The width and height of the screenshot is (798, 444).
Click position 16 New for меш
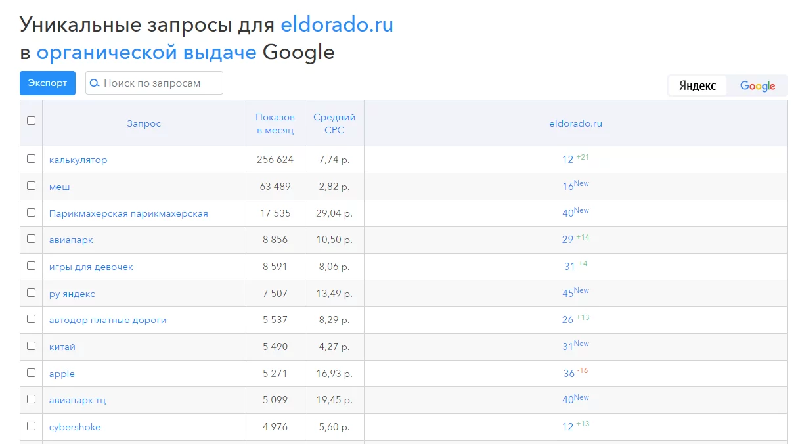575,186
